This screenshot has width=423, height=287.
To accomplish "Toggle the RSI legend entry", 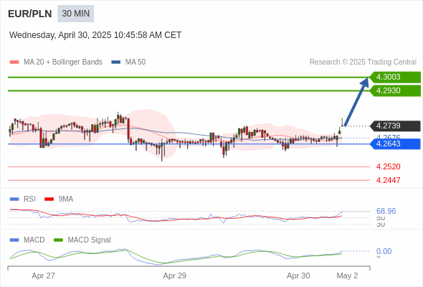I will [x=23, y=199].
